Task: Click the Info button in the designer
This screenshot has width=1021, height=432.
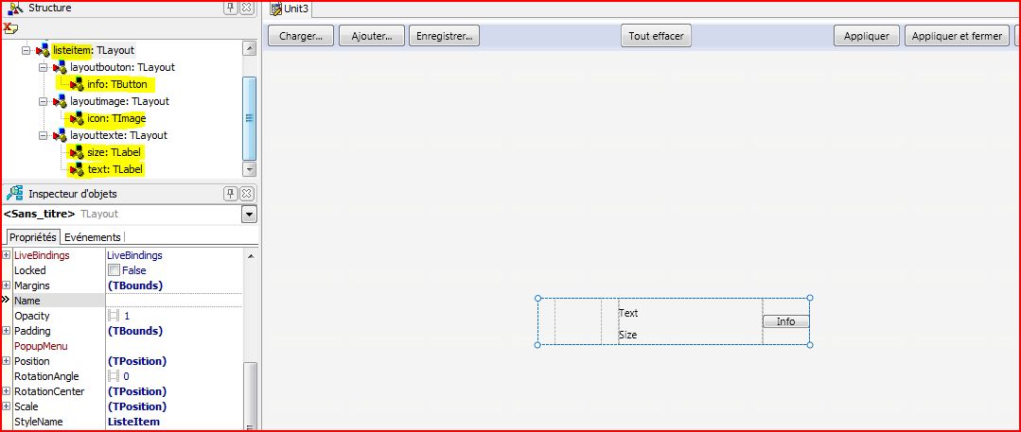Action: point(785,321)
